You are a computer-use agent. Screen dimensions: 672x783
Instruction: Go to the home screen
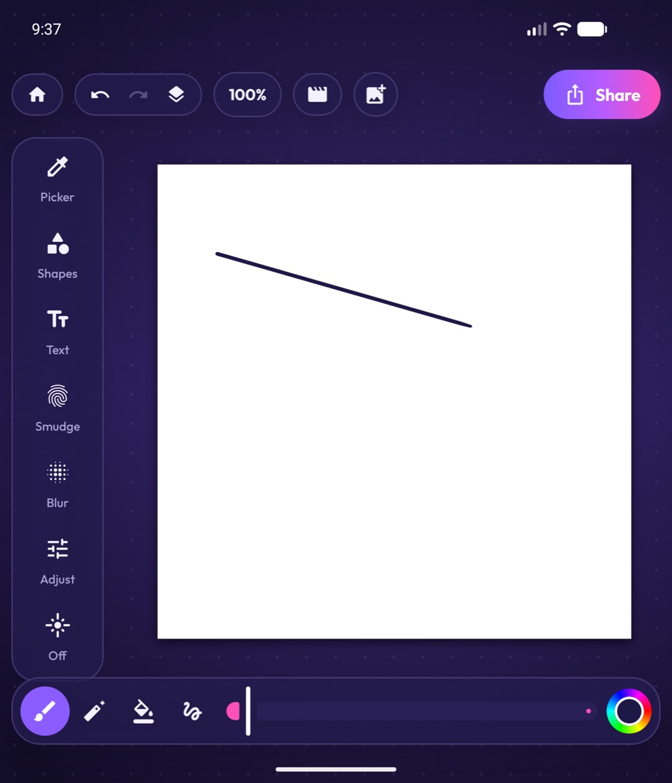coord(38,95)
